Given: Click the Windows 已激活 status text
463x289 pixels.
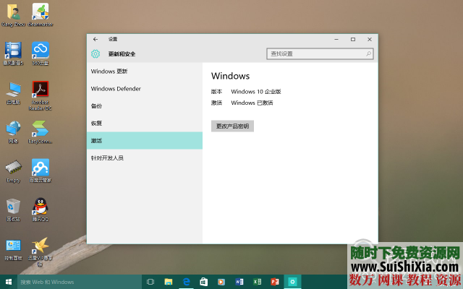Looking at the screenshot, I should 252,103.
